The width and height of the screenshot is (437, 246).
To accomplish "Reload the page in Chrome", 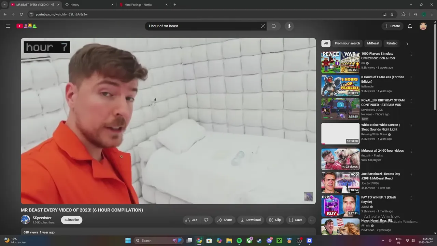I will pyautogui.click(x=21, y=14).
